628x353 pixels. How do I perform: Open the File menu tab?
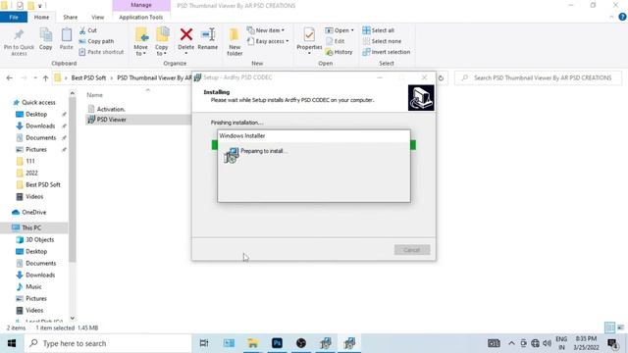(14, 18)
